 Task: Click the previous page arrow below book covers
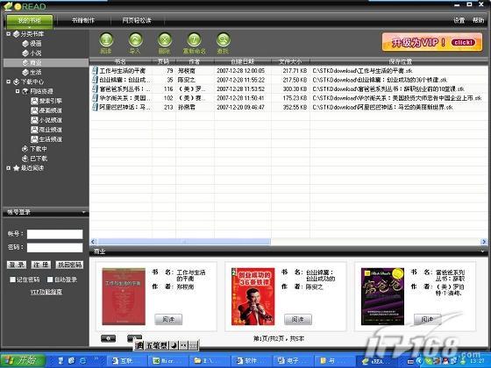[x=108, y=338]
